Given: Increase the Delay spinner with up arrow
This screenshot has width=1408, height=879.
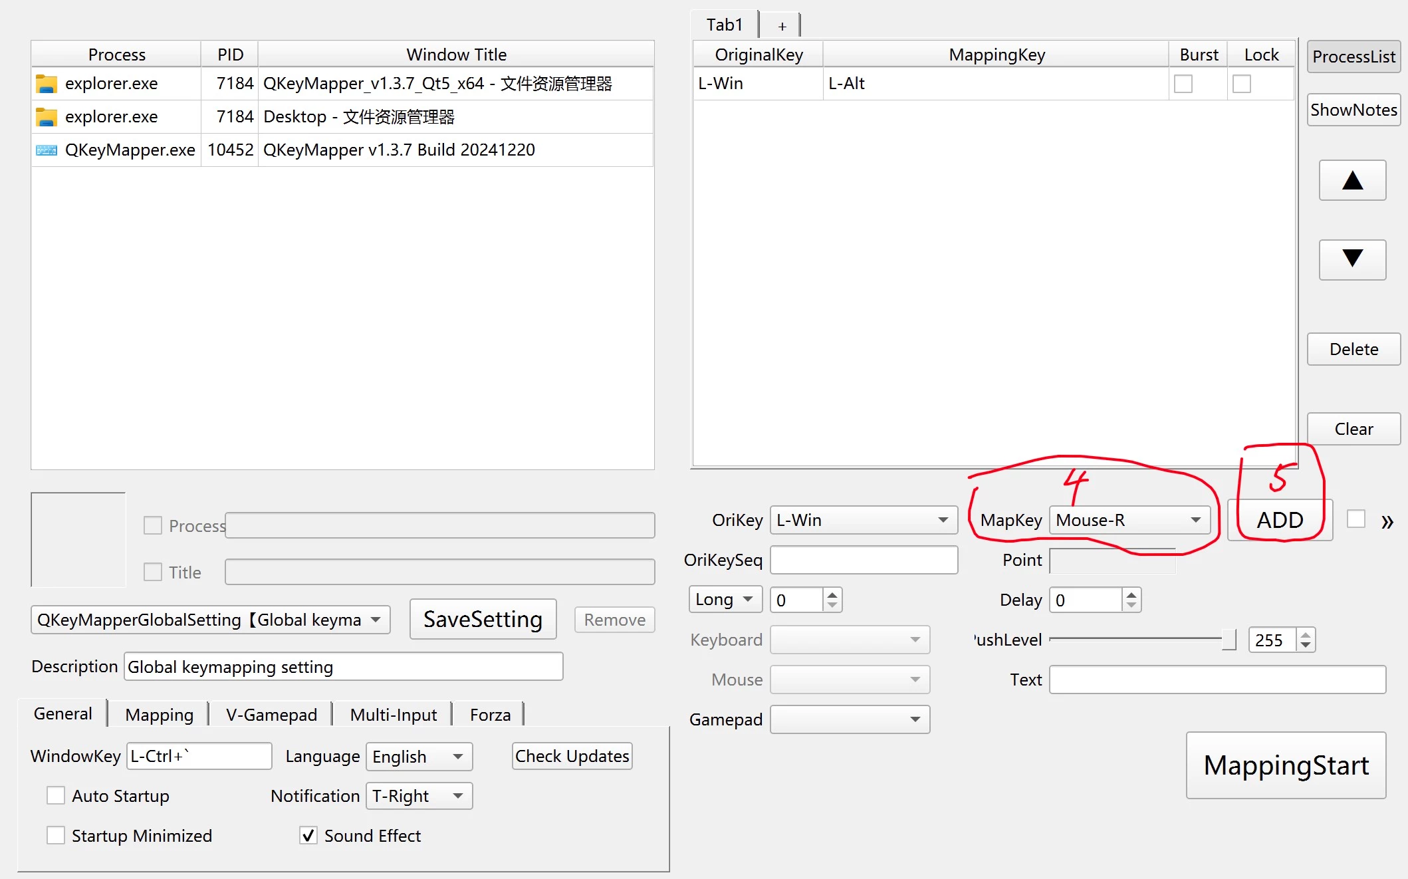Looking at the screenshot, I should [x=1131, y=594].
